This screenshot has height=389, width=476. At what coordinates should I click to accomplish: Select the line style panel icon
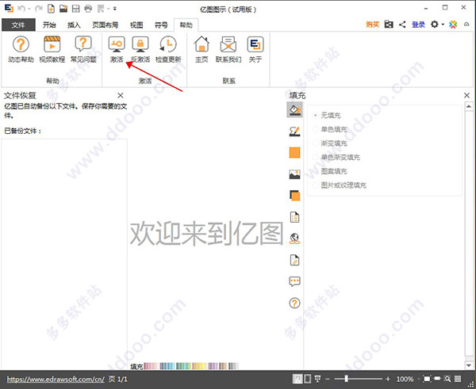(x=294, y=132)
